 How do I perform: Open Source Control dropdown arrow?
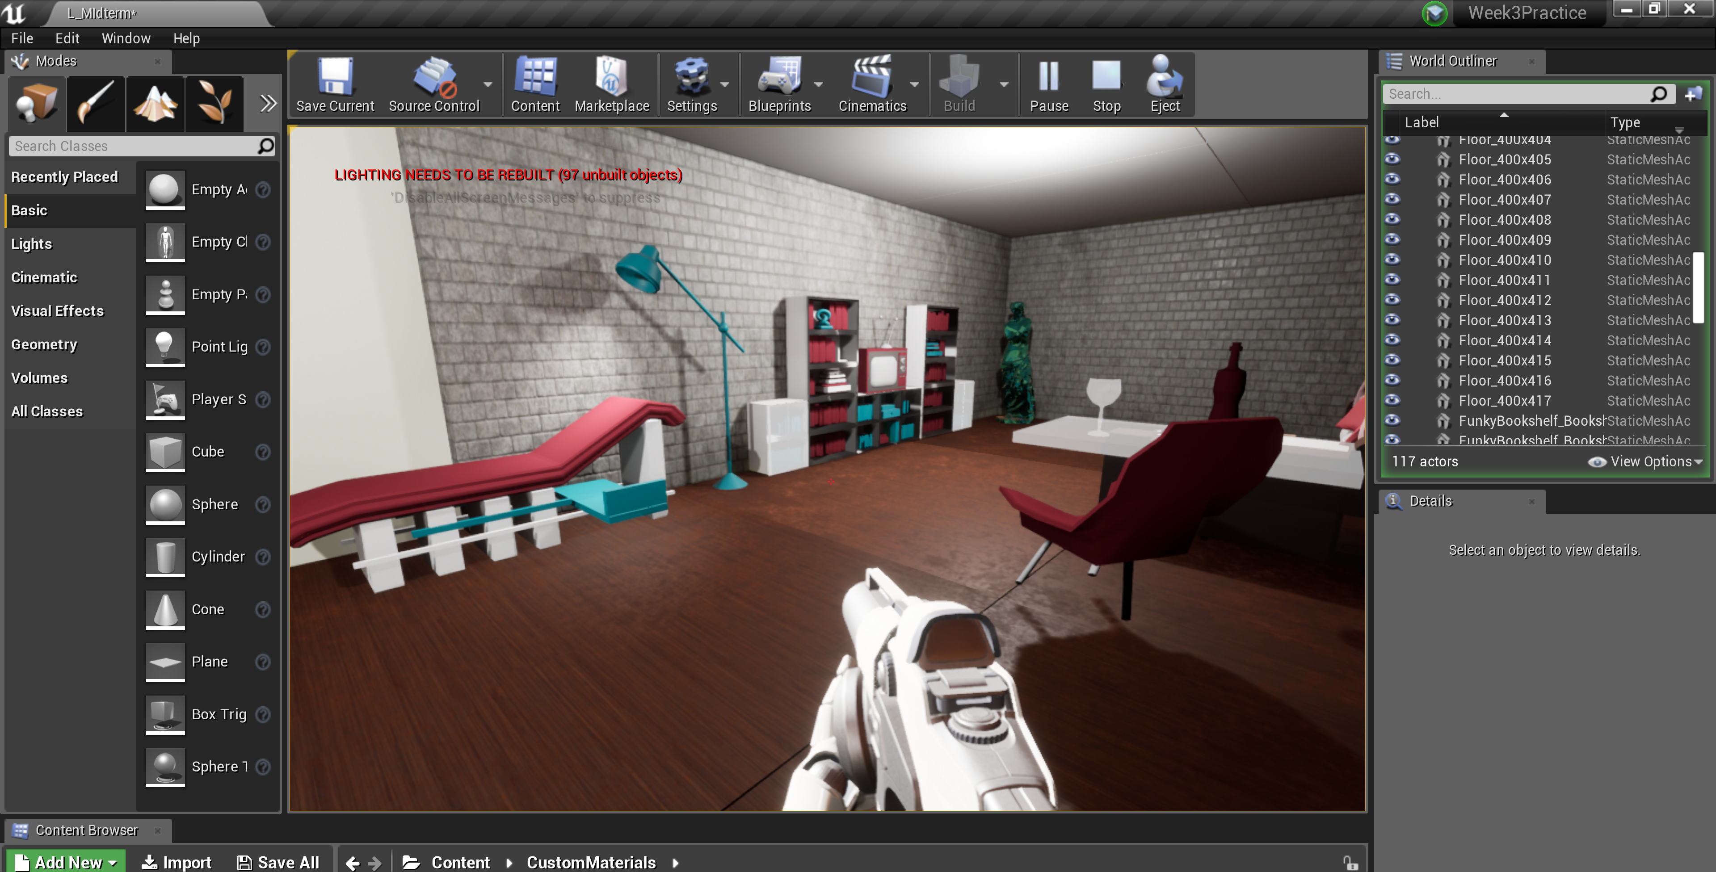488,84
